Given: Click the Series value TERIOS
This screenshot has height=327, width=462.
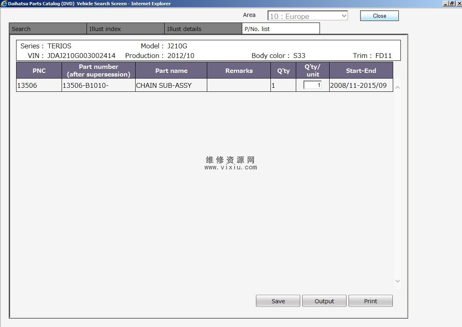Looking at the screenshot, I should [x=59, y=46].
